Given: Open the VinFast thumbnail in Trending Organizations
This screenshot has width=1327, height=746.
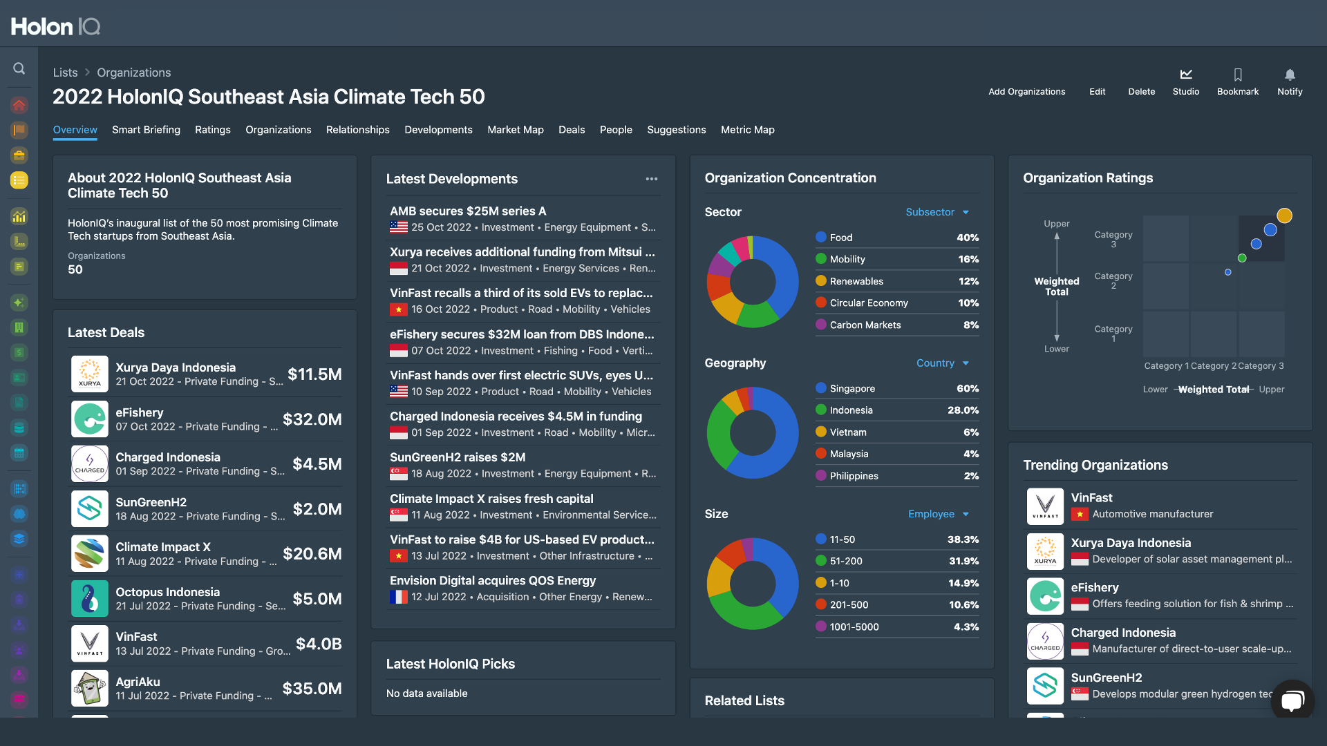Looking at the screenshot, I should click(1045, 506).
